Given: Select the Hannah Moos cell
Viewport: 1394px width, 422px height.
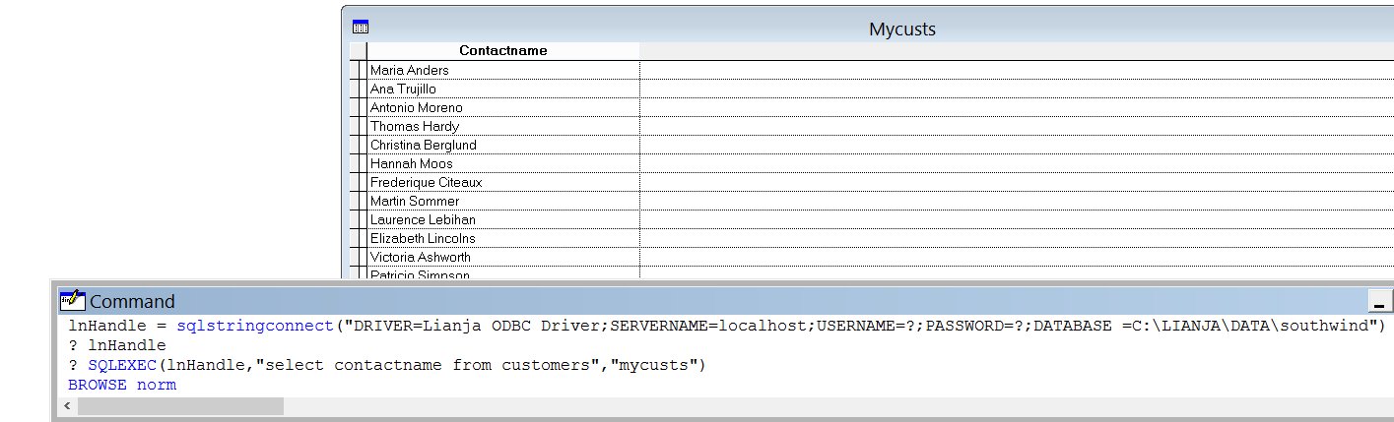Looking at the screenshot, I should click(x=503, y=163).
